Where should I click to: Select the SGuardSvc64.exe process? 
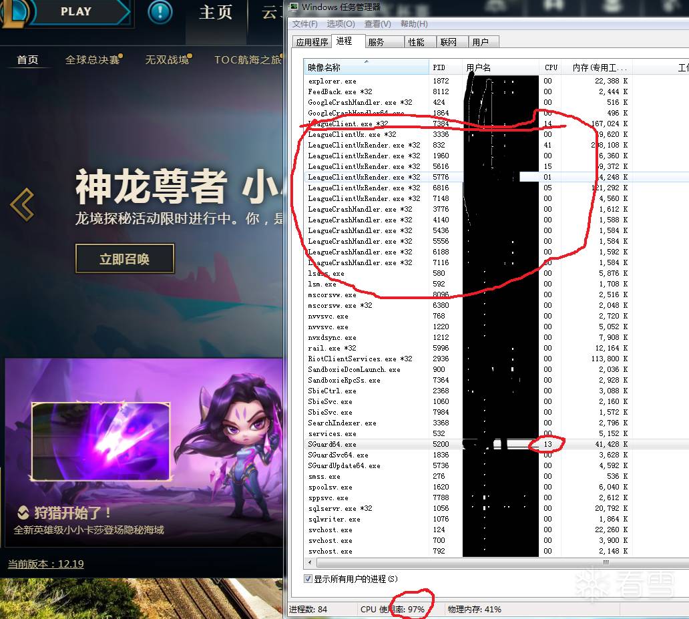tap(497, 455)
